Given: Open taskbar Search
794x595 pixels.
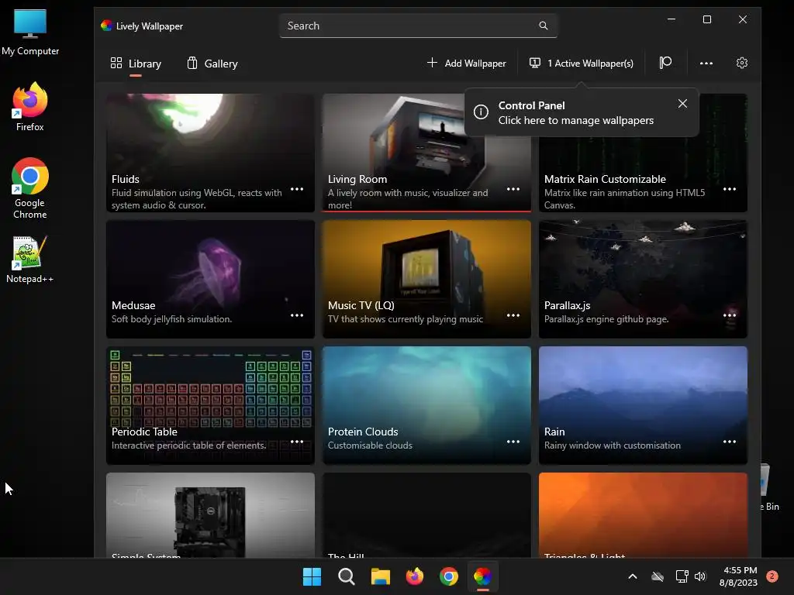Looking at the screenshot, I should pyautogui.click(x=347, y=576).
